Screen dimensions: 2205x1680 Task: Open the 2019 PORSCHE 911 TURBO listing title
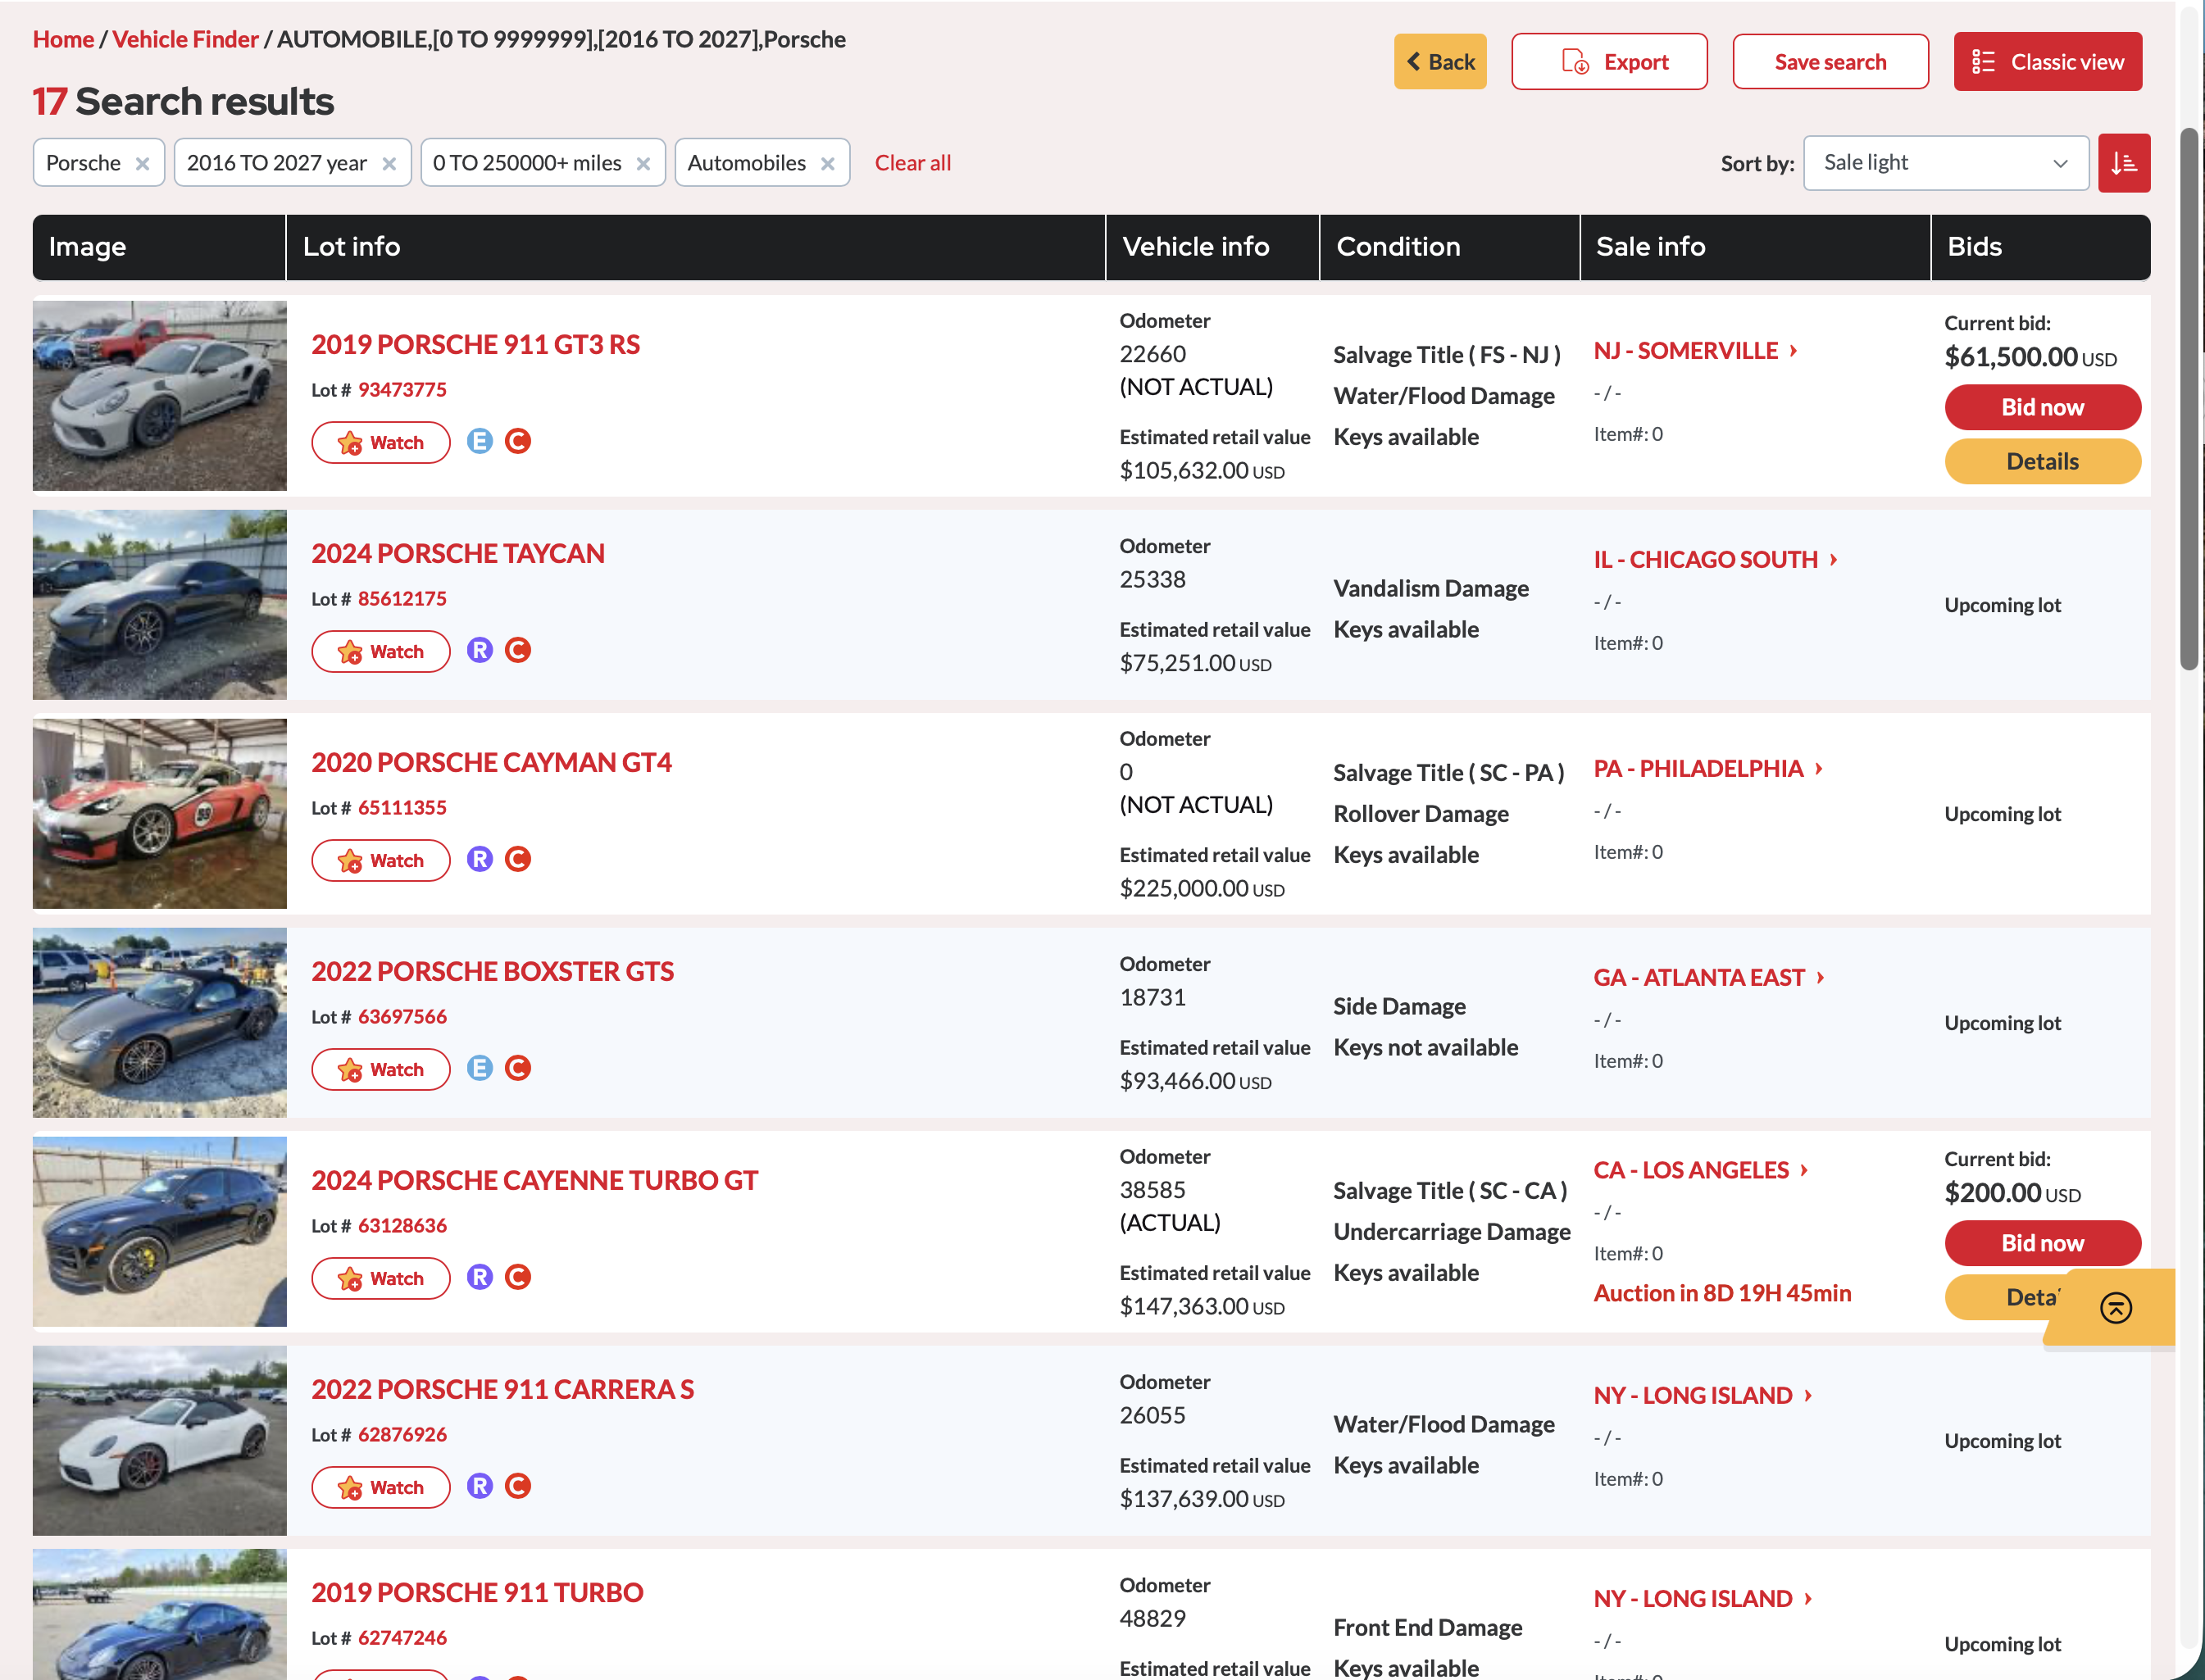(478, 1593)
